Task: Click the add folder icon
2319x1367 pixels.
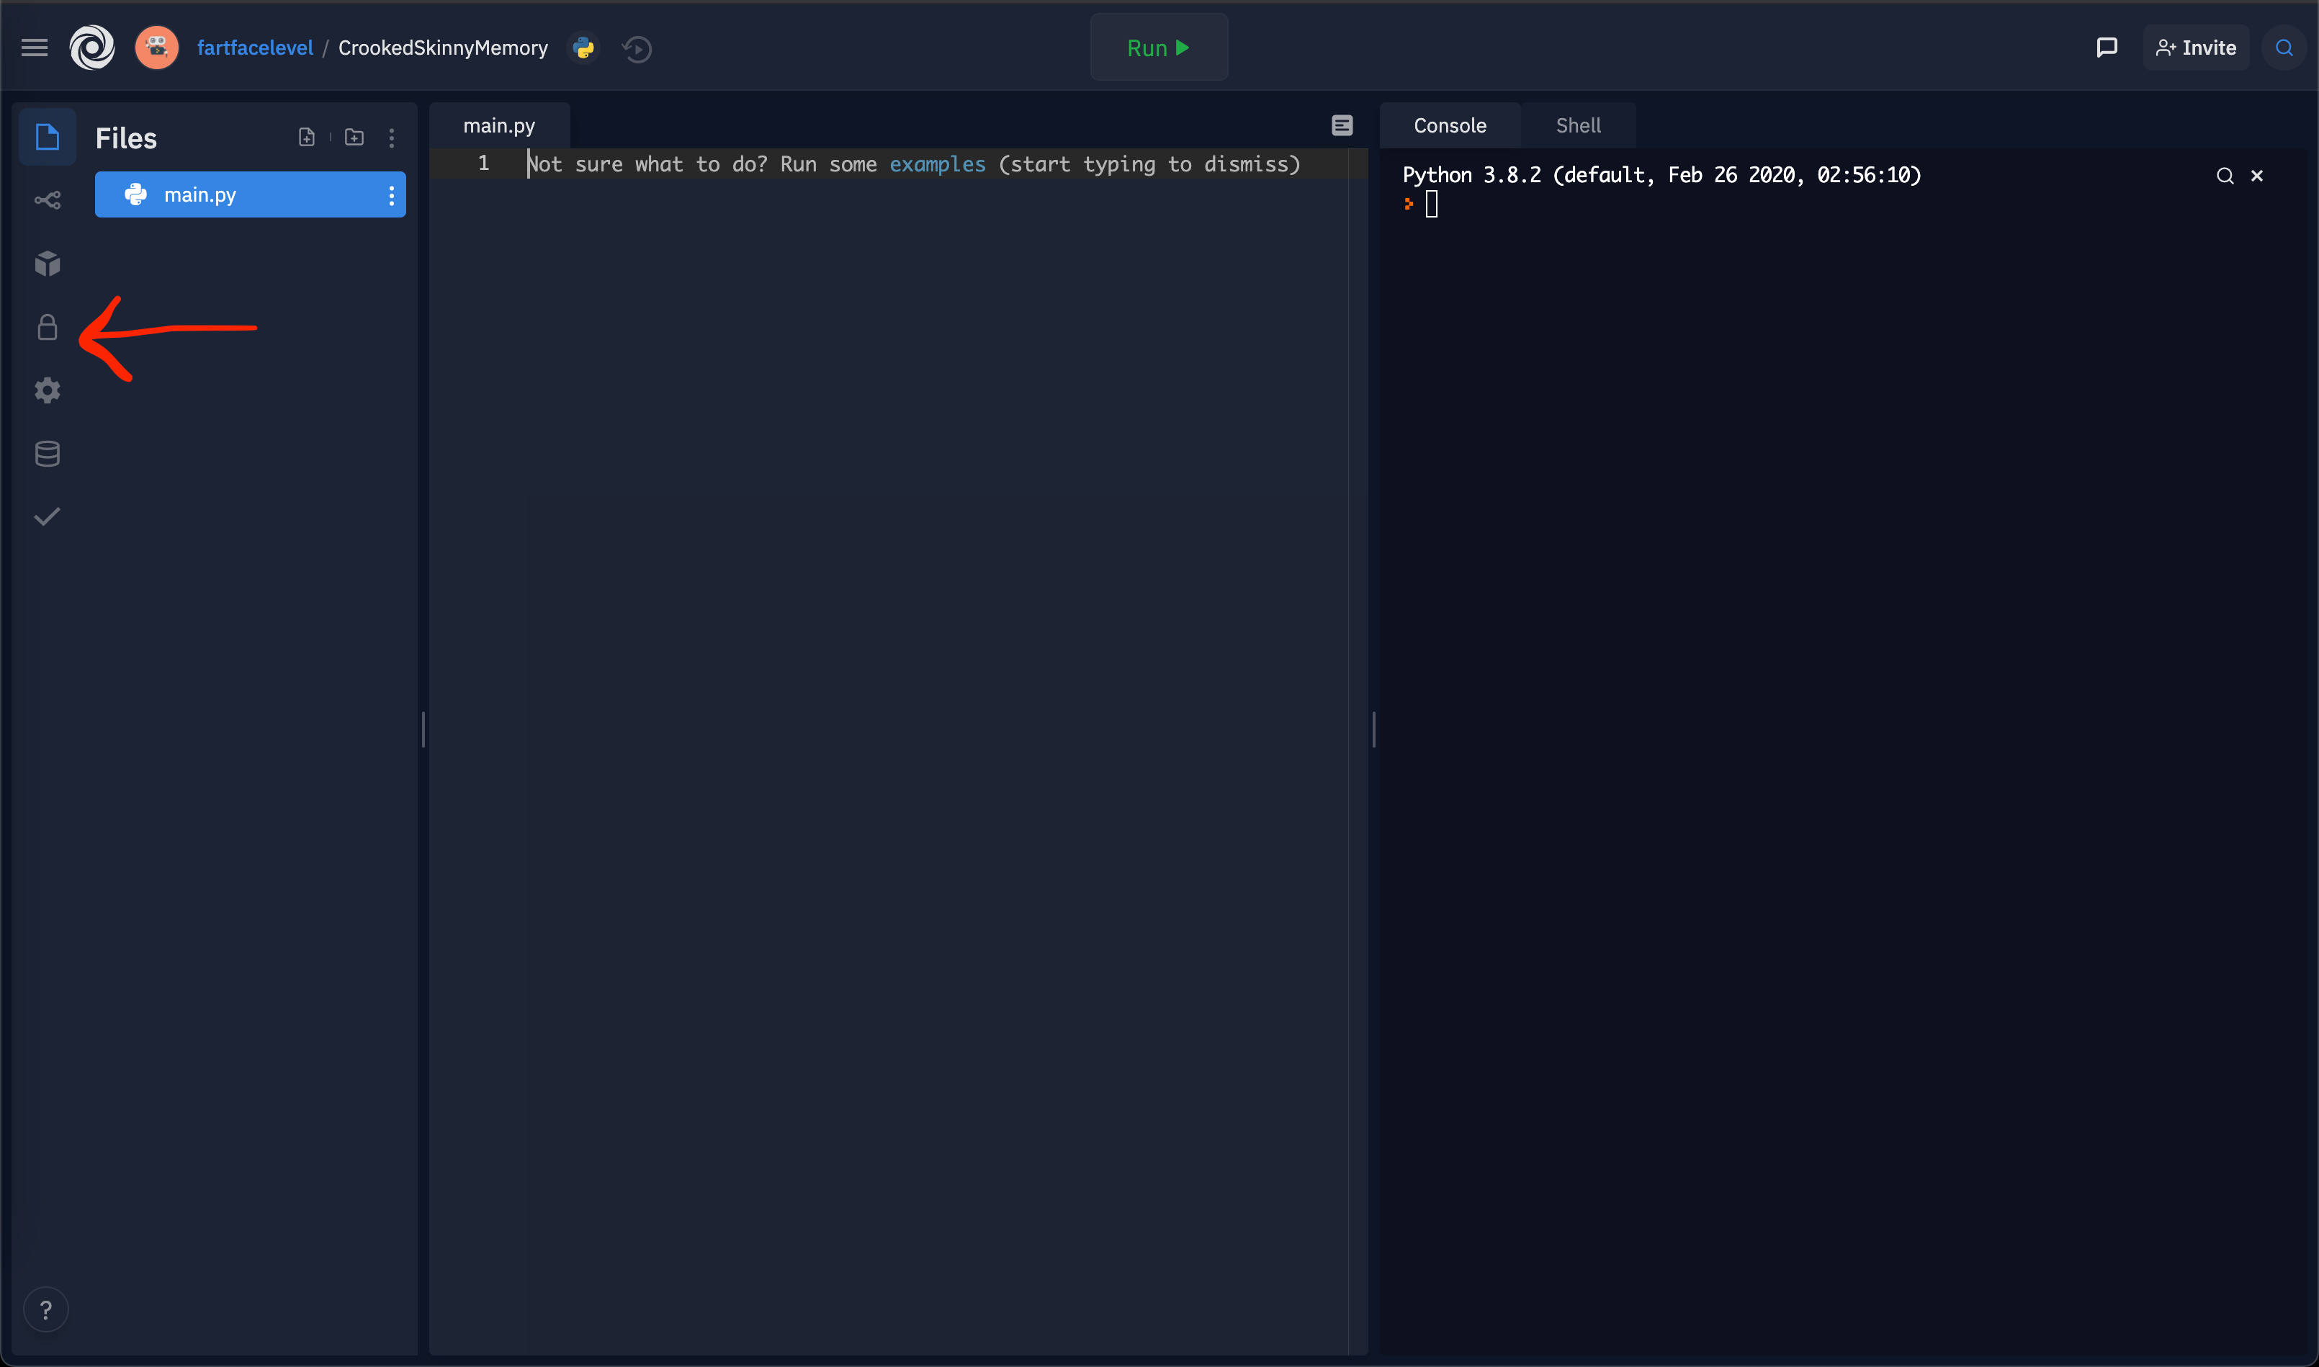Action: (354, 138)
